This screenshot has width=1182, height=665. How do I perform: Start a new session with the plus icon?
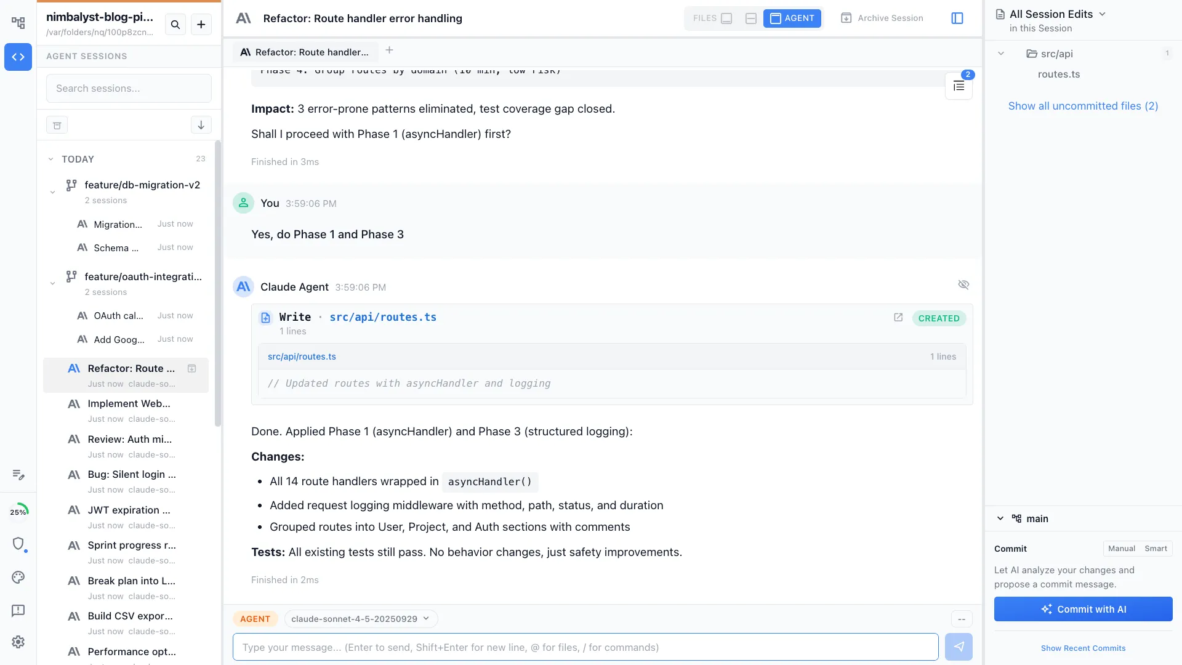(x=201, y=25)
